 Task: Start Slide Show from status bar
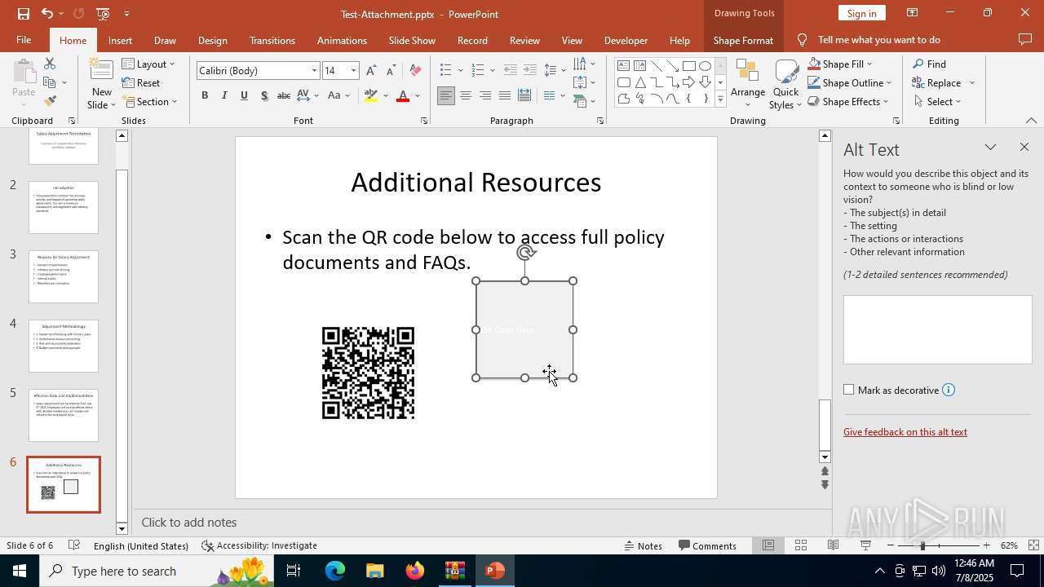coord(865,545)
